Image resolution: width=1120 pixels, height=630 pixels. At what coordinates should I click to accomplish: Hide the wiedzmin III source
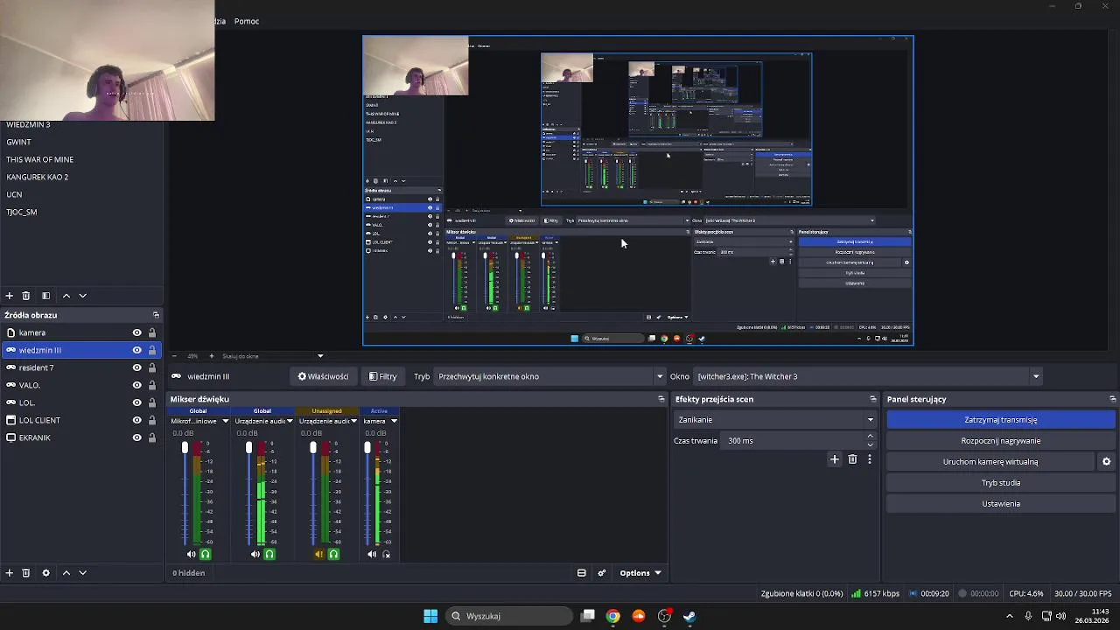(136, 350)
